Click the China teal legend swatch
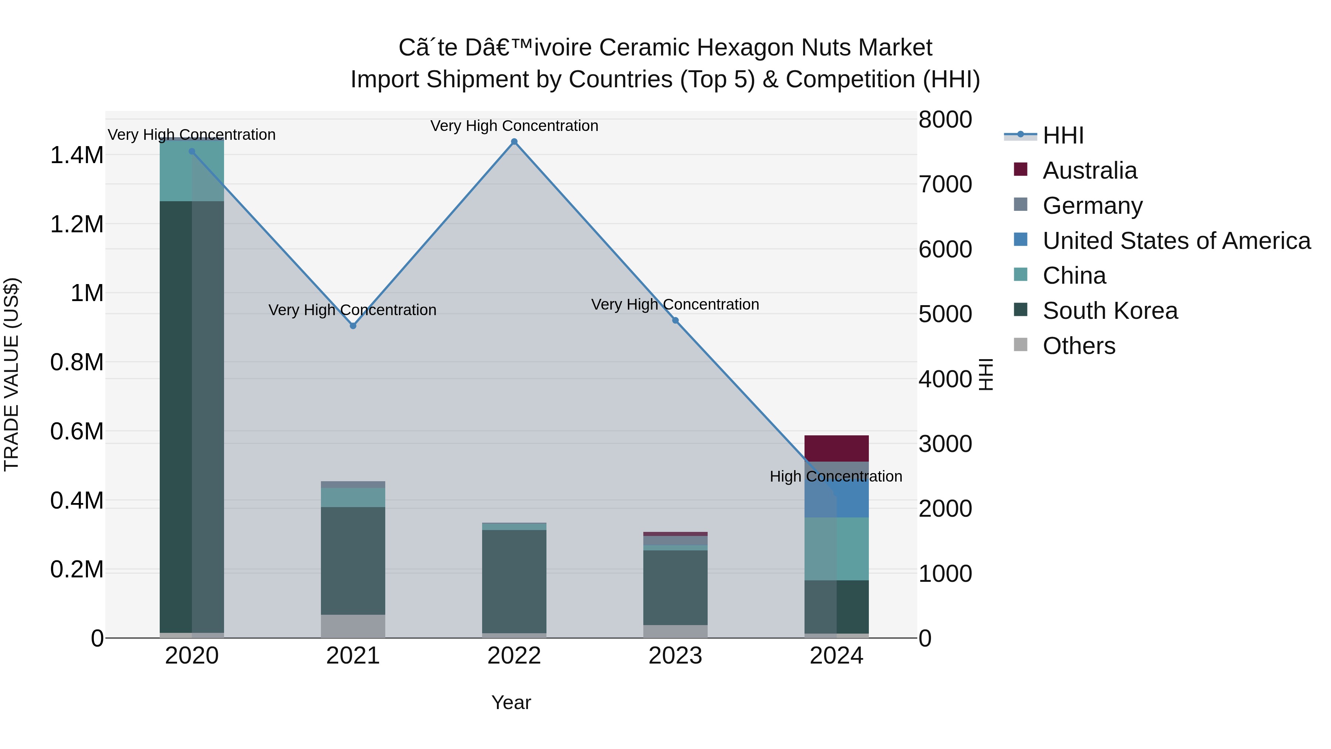The width and height of the screenshot is (1331, 749). click(x=1020, y=274)
